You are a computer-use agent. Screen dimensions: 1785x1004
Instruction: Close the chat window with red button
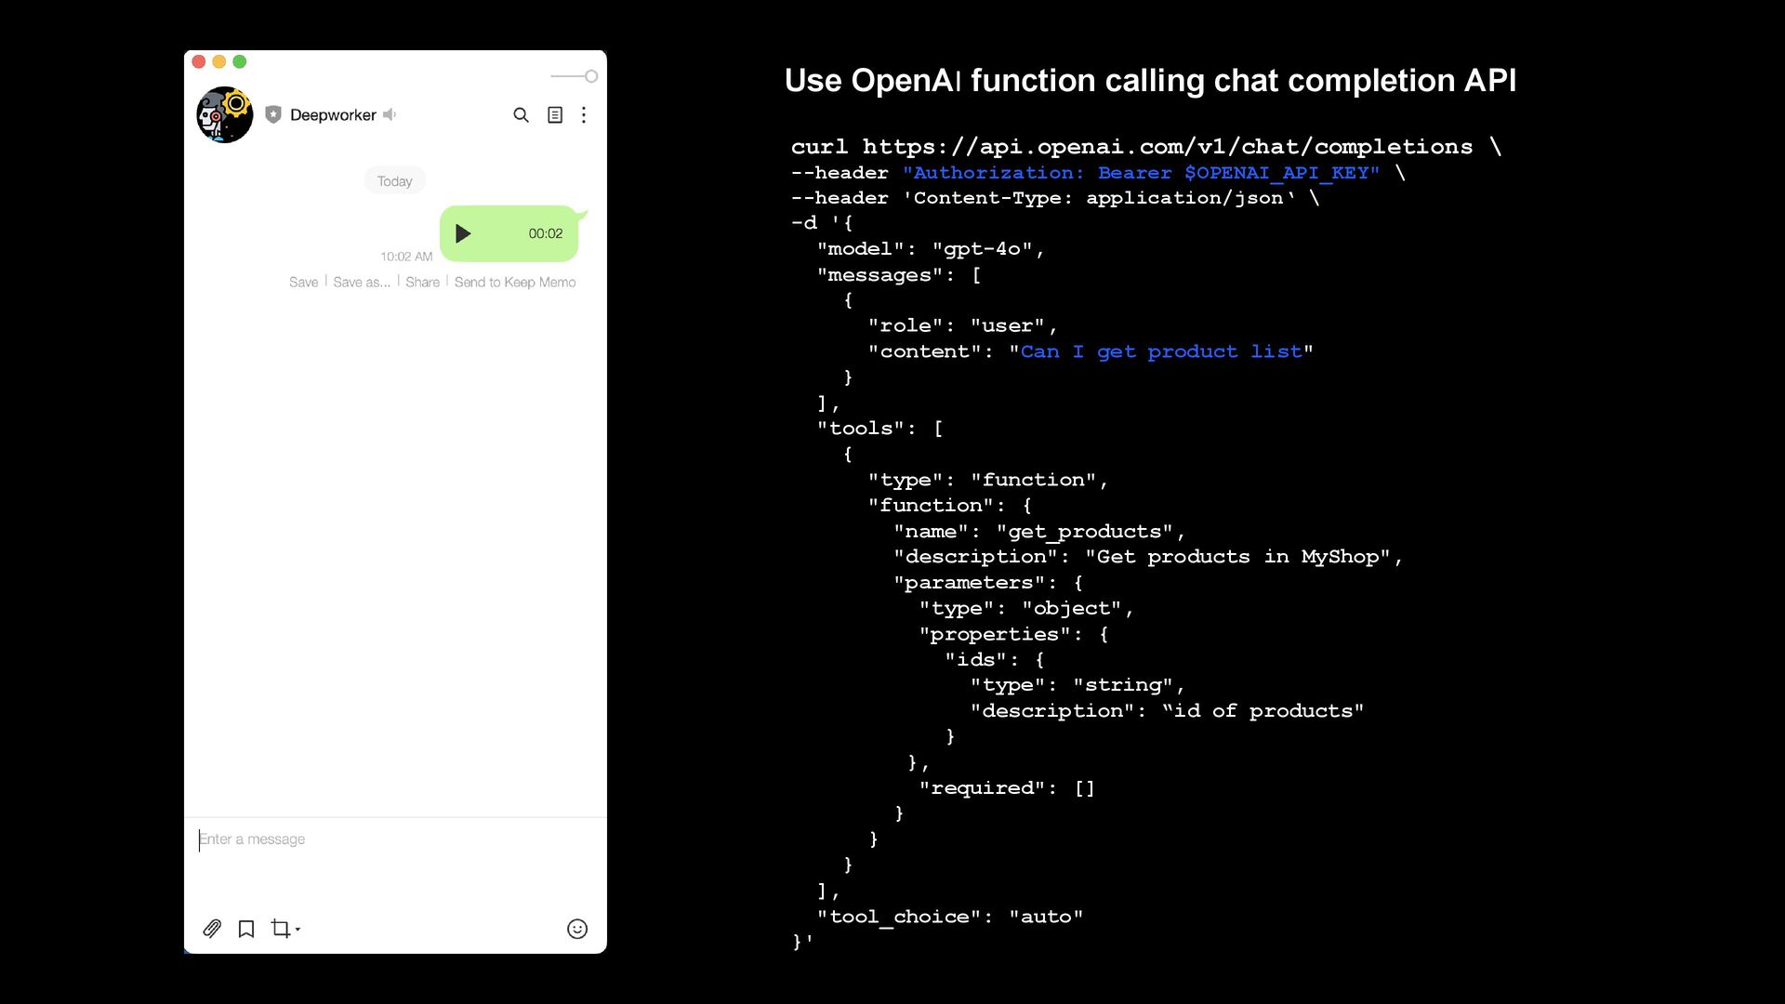point(199,61)
